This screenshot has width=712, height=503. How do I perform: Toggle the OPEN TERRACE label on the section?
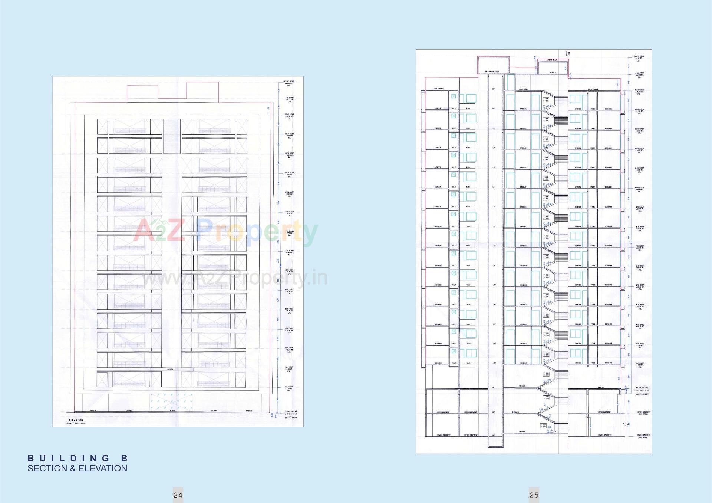(439, 89)
